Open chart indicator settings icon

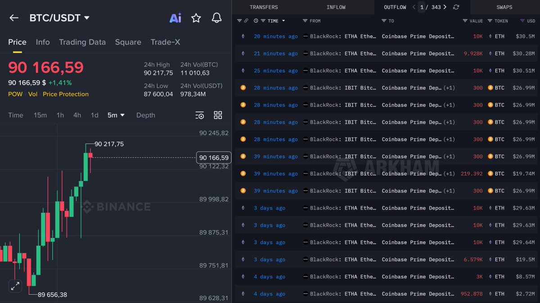click(x=199, y=115)
